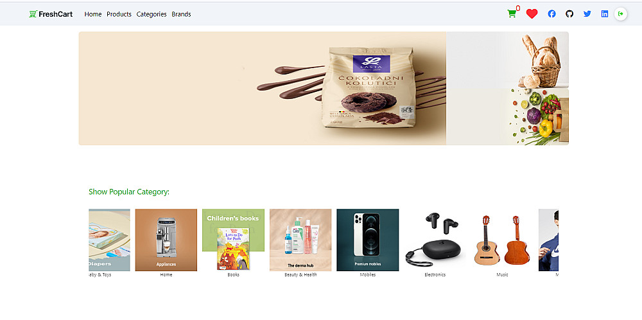Click the green logout icon button

point(621,14)
